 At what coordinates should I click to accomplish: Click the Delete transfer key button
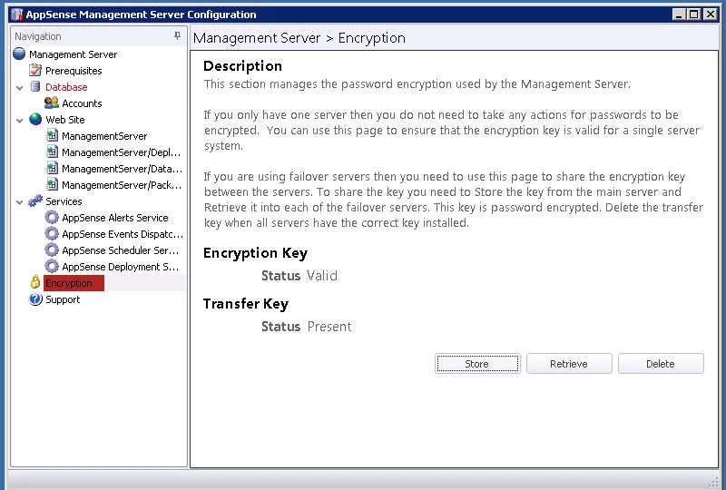click(x=661, y=364)
